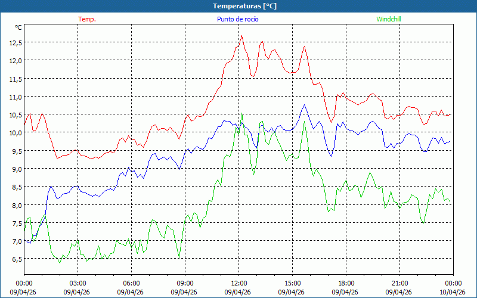Click the 7,5 y-axis value label
Viewport: 477px width, 298px height.
click(x=15, y=223)
